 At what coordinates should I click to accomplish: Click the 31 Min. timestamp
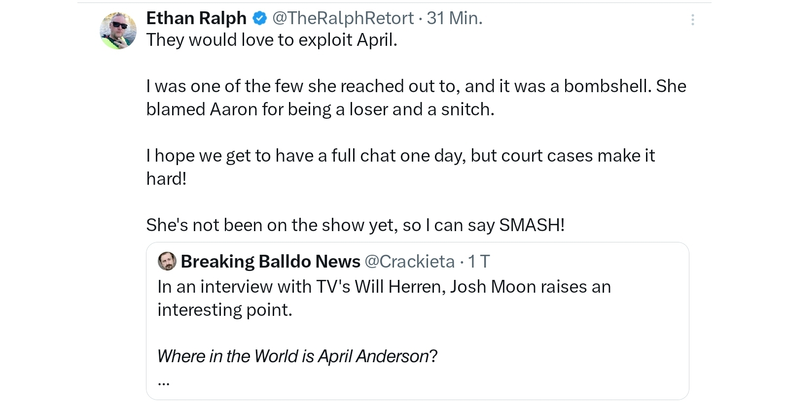pyautogui.click(x=454, y=18)
